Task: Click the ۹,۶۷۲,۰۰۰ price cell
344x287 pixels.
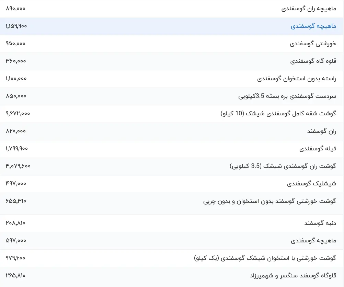Action: (x=18, y=114)
